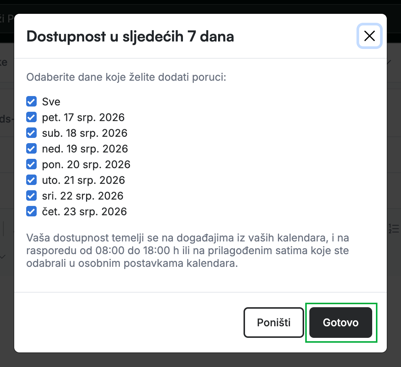
Task: Click the 'Sve' label text
Action: 51,102
